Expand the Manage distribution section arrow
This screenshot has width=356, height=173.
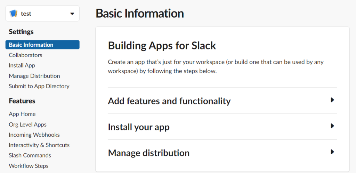tap(332, 152)
